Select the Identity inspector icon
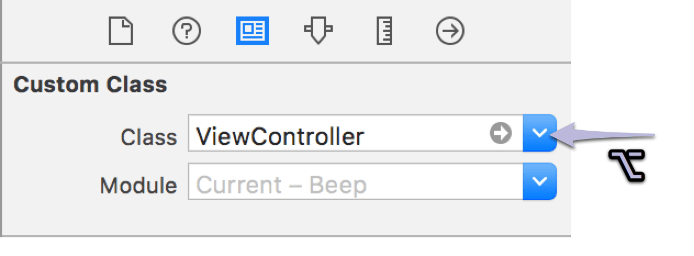This screenshot has width=694, height=256. [253, 32]
